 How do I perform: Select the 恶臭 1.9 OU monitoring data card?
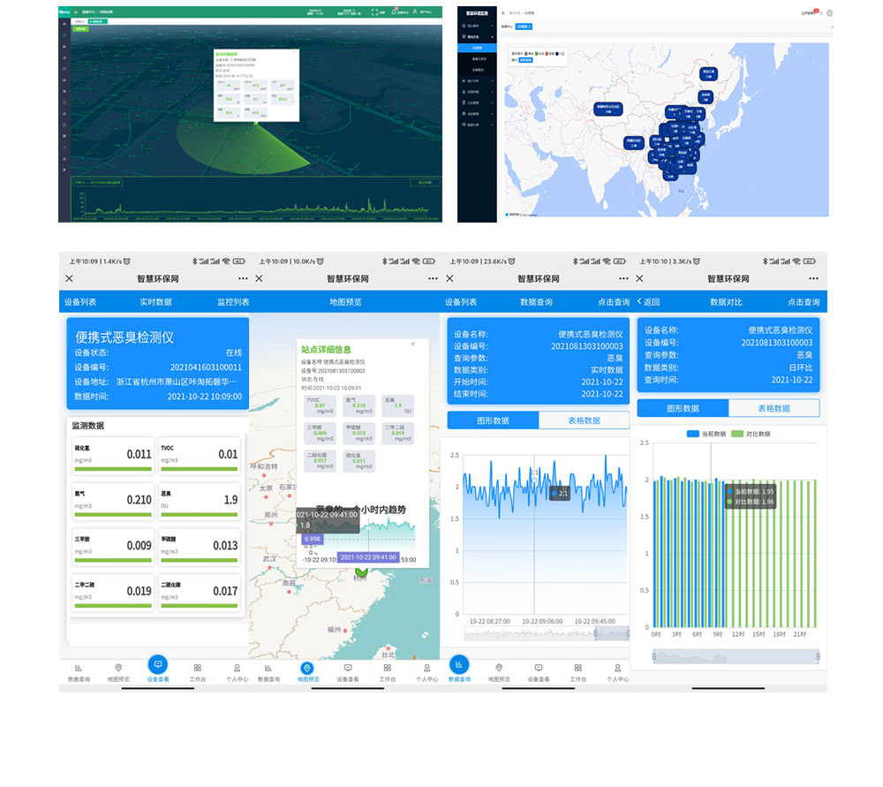199,499
